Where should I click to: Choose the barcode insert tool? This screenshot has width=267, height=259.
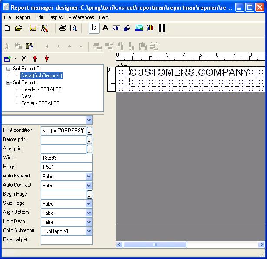point(162,28)
